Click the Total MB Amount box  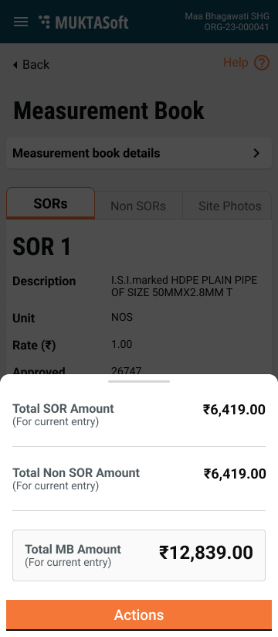[139, 555]
